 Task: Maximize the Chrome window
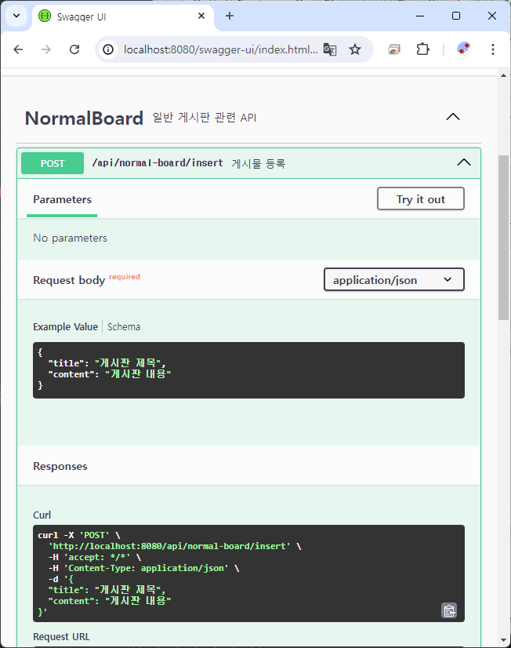(456, 16)
